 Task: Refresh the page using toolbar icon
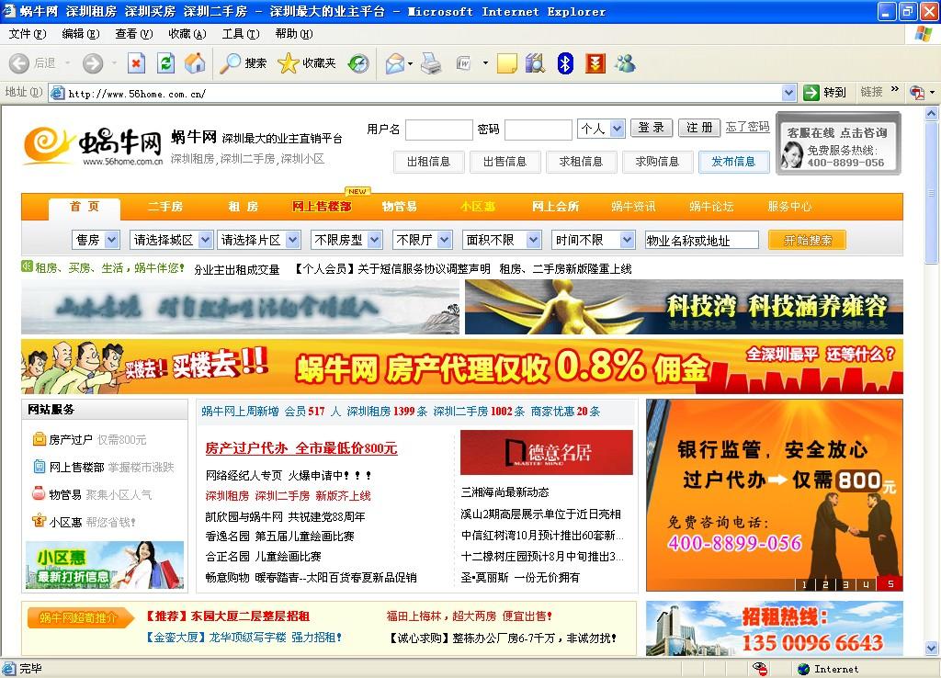166,63
